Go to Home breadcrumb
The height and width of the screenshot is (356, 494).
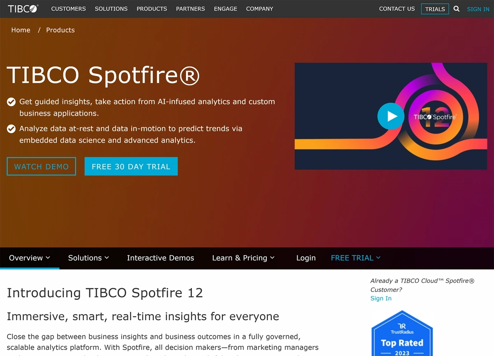[x=21, y=30]
